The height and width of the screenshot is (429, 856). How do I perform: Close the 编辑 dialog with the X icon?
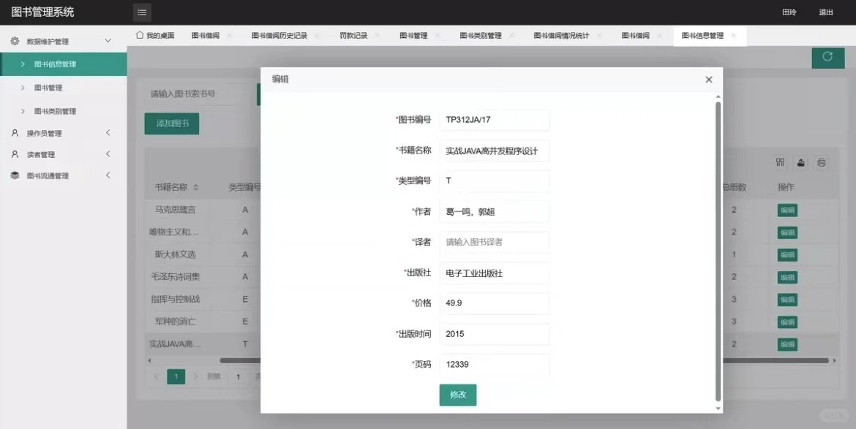tap(708, 79)
